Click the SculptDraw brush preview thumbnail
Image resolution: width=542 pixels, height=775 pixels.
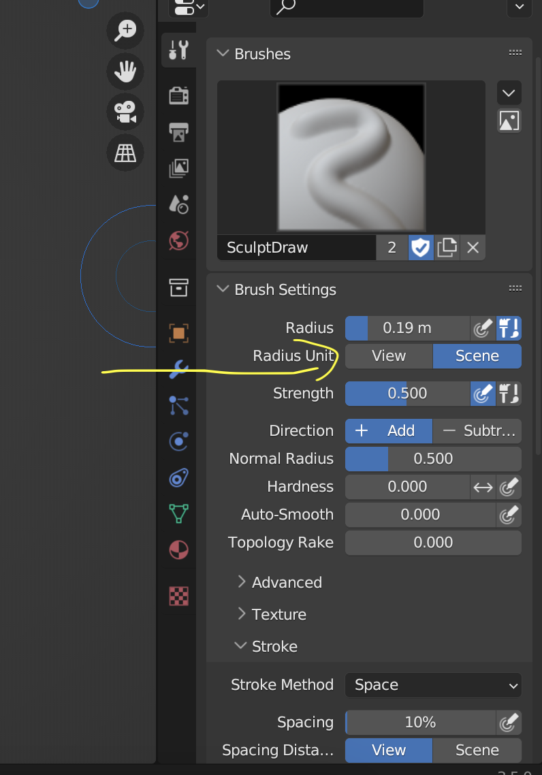point(351,157)
